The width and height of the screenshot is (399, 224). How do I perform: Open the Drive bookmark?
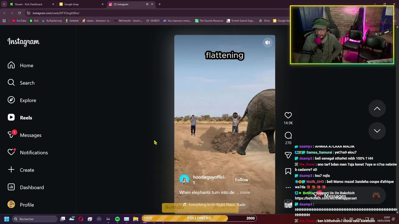pyautogui.click(x=264, y=21)
